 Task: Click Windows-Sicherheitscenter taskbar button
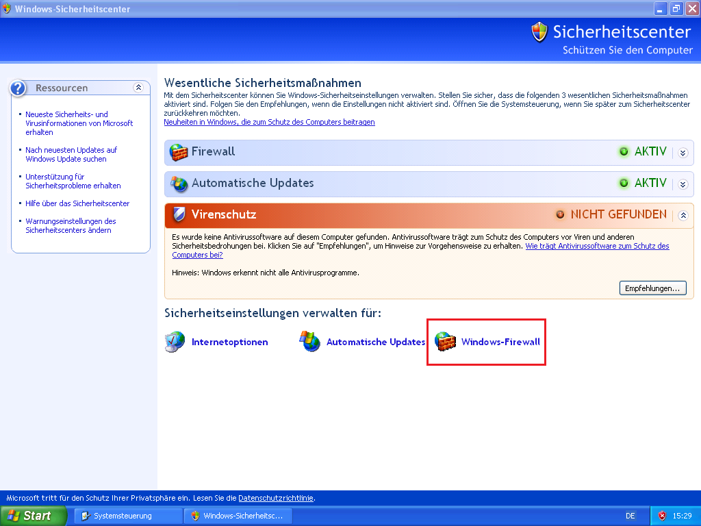[x=239, y=516]
